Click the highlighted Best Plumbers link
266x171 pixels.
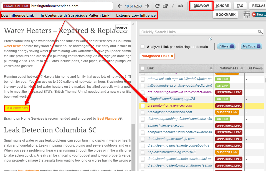click(17, 108)
